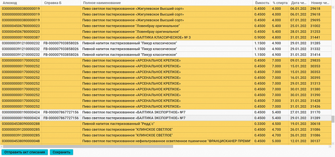Click the Отправить акт списания button
335x157 pixels.
pos(25,152)
